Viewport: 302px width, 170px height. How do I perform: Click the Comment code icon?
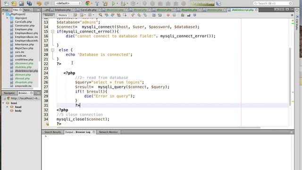[x=183, y=15]
